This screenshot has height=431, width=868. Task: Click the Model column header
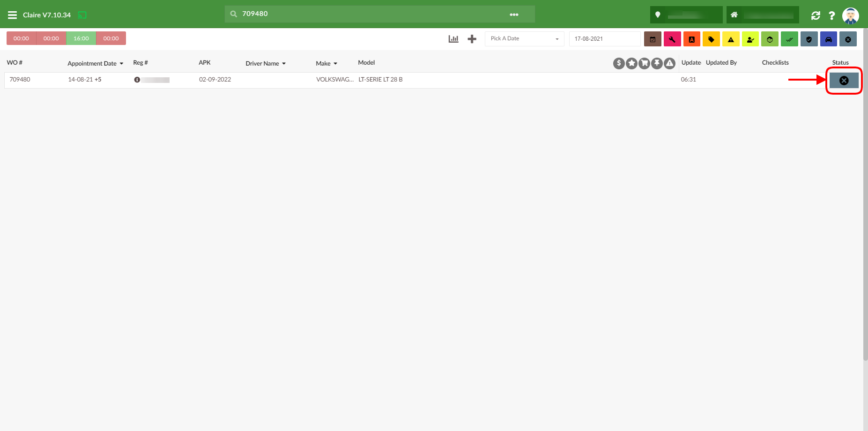tap(366, 62)
